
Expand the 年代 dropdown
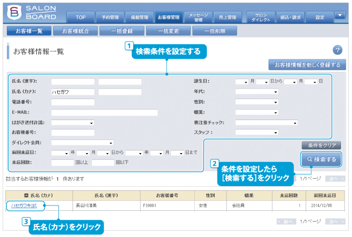[256, 92]
